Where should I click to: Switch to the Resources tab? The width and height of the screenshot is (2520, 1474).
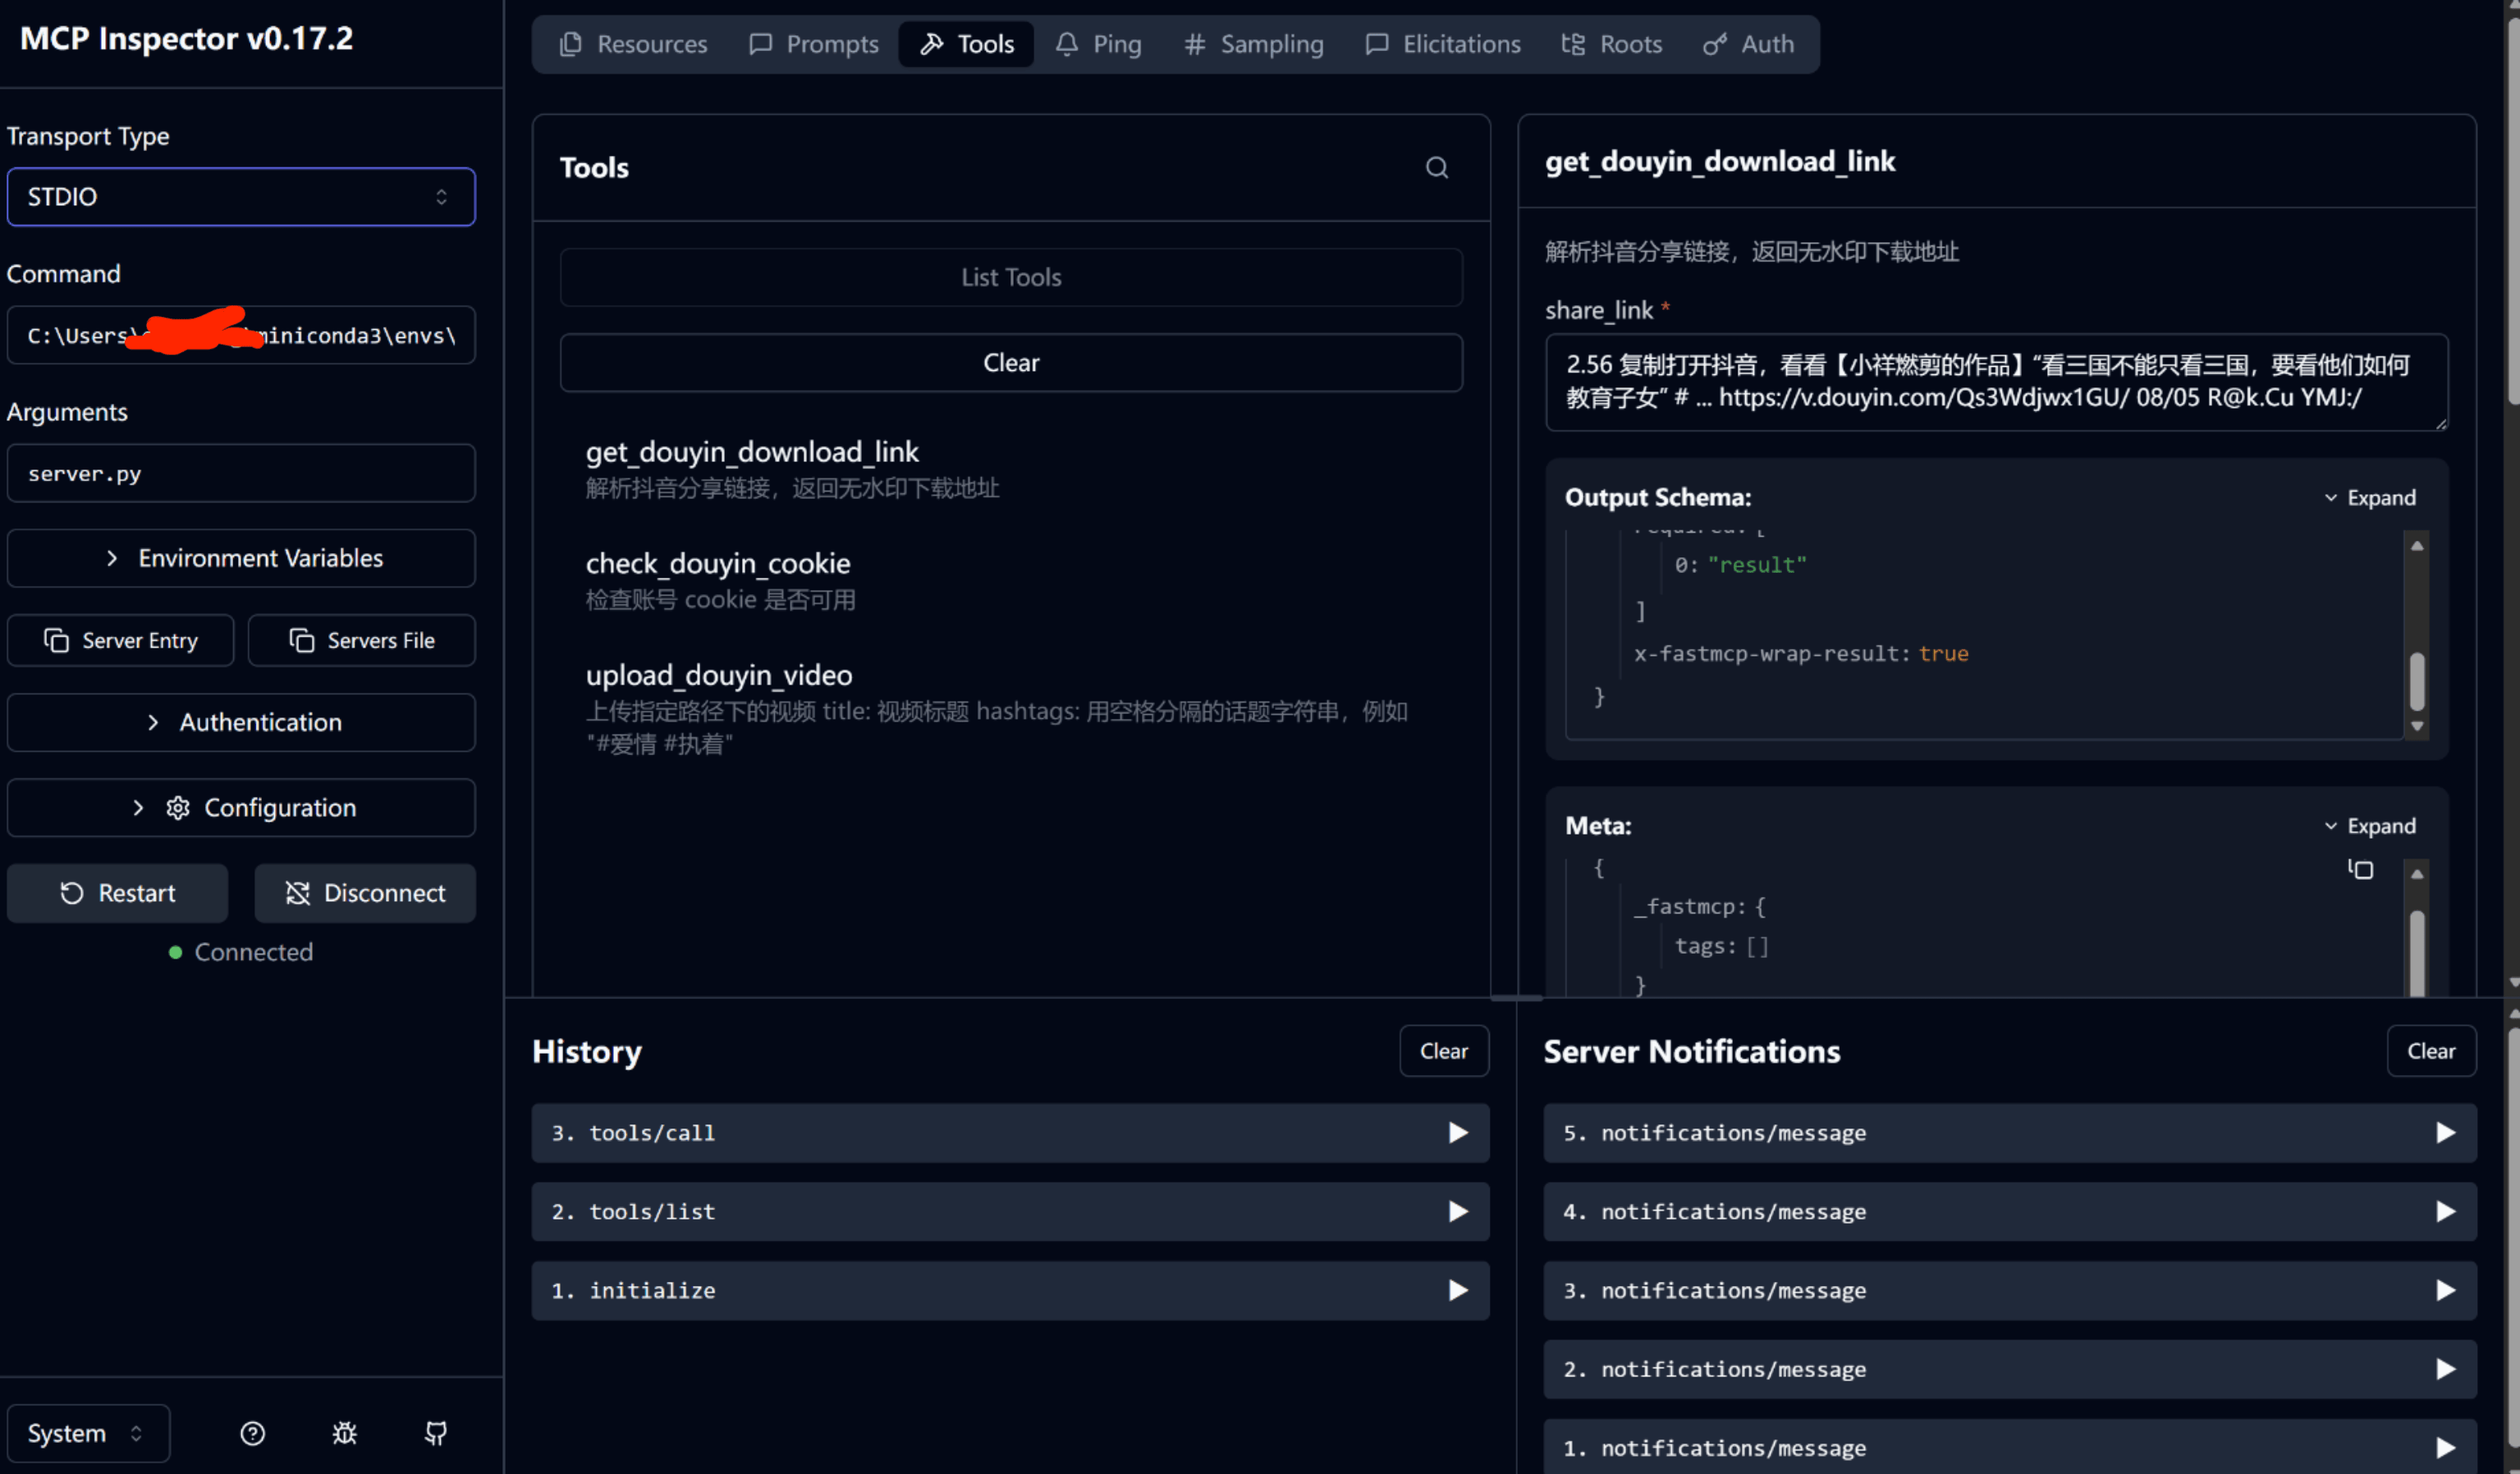pos(634,44)
